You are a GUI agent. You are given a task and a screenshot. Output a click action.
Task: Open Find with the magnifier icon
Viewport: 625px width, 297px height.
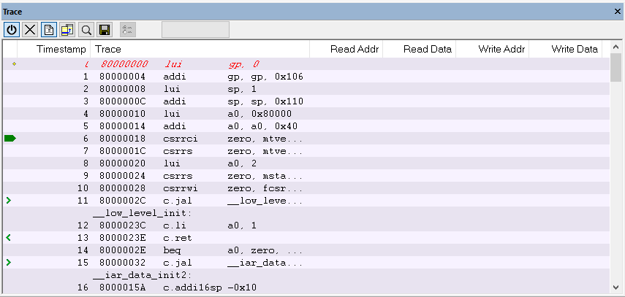[x=86, y=30]
